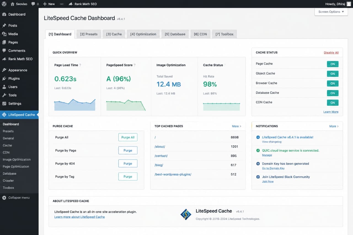This screenshot has height=235, width=353.
Task: Expand More in Top Cached Pages
Action: (x=237, y=126)
